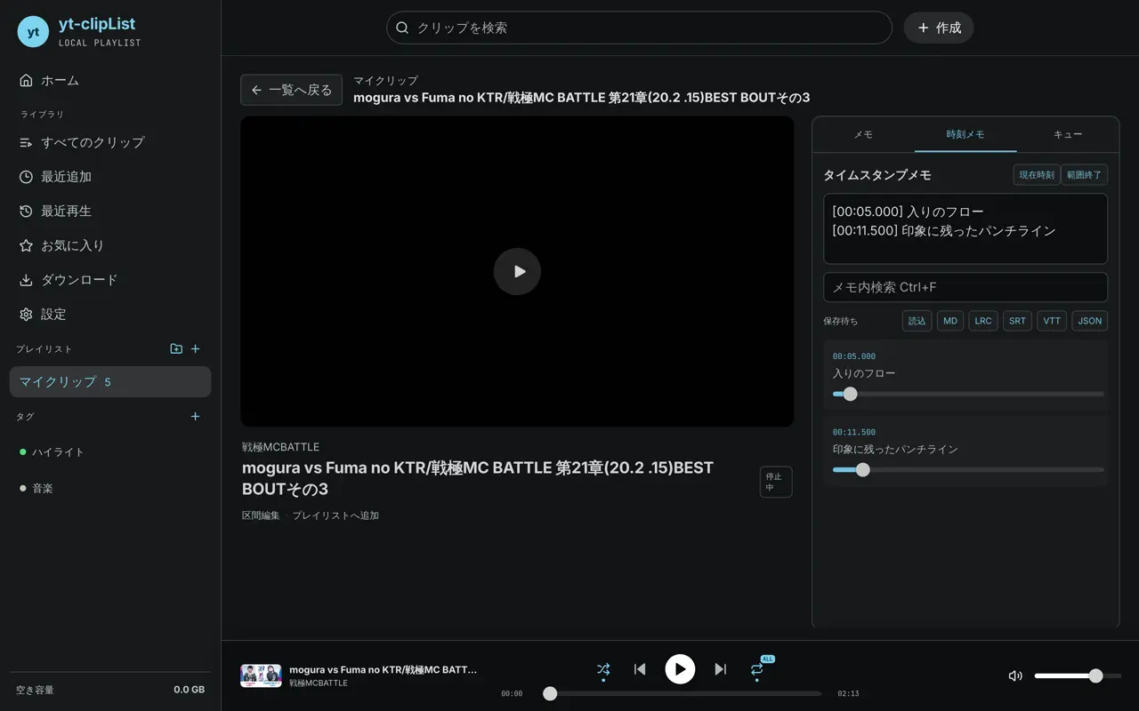Play the video in the viewer
This screenshot has width=1139, height=711.
pos(517,272)
